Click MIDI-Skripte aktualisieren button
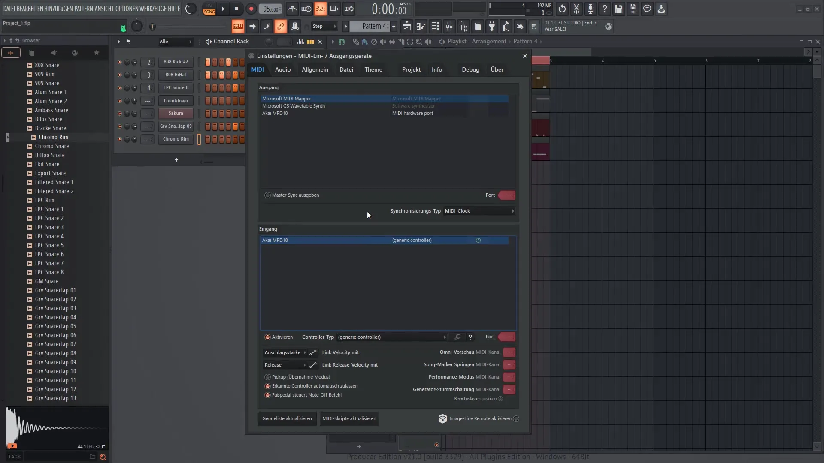Screen dimensions: 824x463 [349, 418]
